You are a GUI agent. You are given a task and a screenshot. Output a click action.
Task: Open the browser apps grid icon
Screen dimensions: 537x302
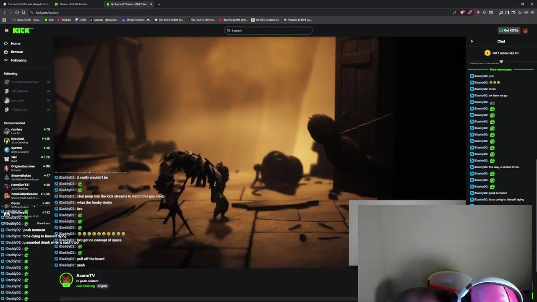pyautogui.click(x=4, y=20)
